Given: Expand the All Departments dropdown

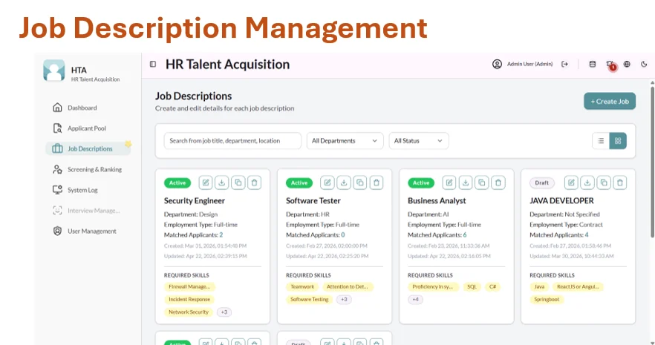Looking at the screenshot, I should coord(345,141).
